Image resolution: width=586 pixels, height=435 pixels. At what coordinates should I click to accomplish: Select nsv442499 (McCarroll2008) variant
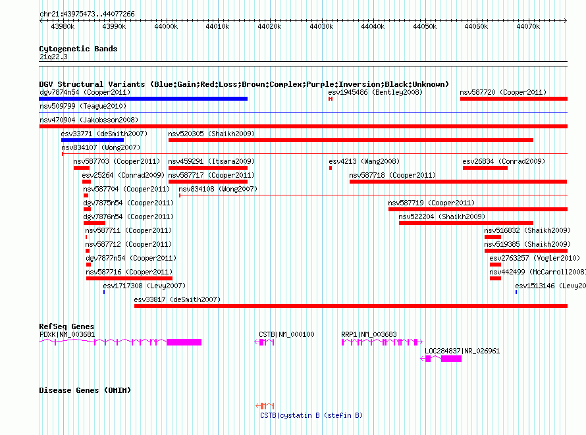[x=537, y=272]
